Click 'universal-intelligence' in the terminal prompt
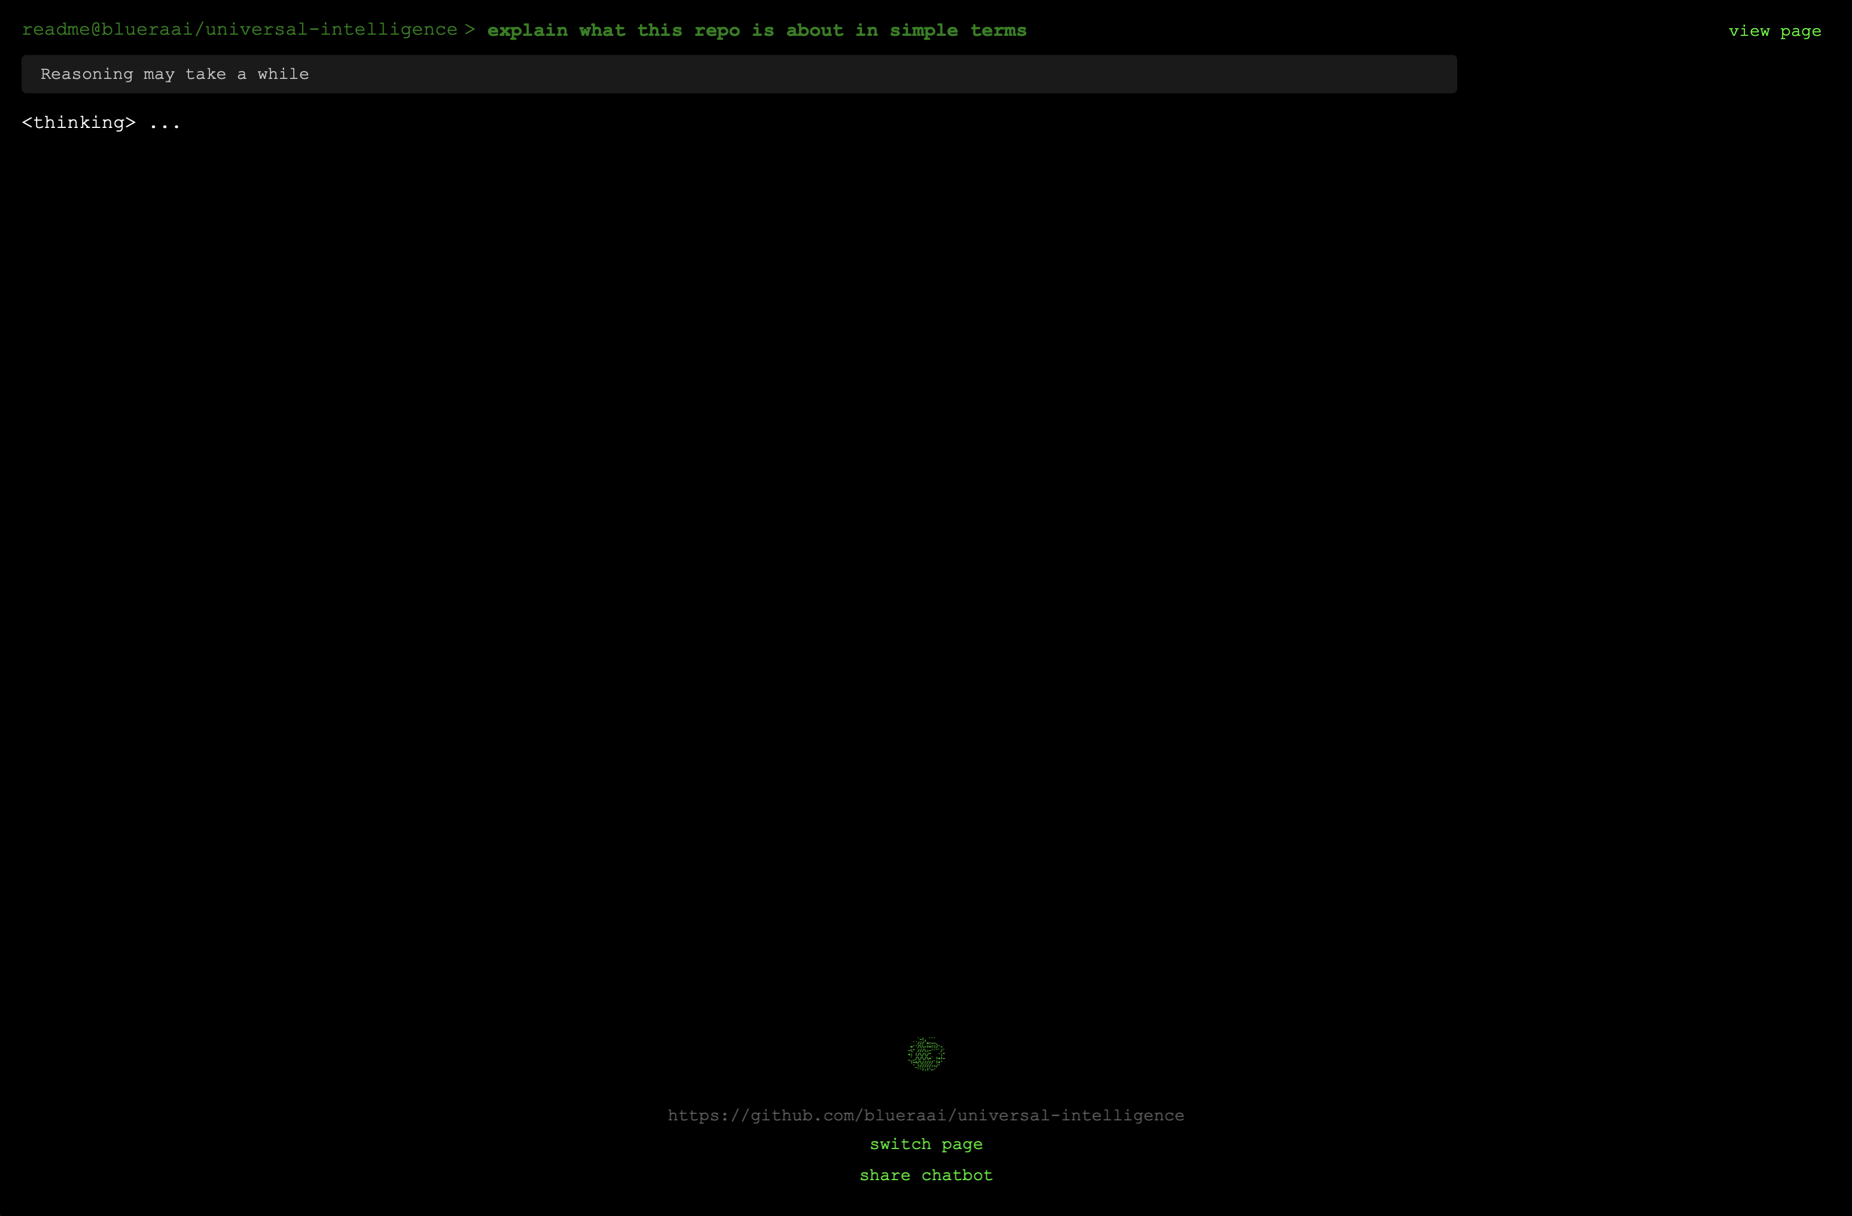1852x1216 pixels. [331, 29]
